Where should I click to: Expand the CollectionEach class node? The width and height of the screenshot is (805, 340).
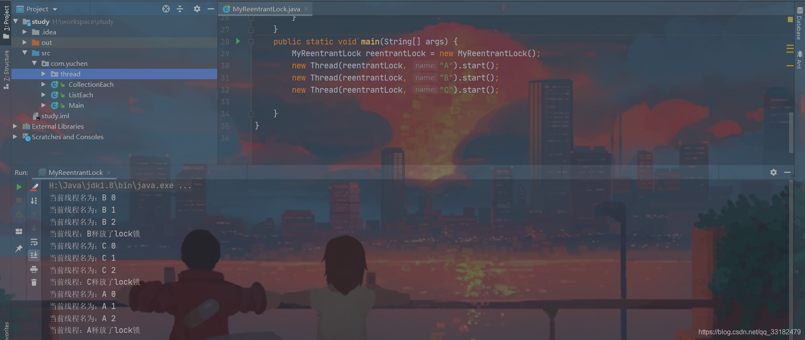[44, 84]
